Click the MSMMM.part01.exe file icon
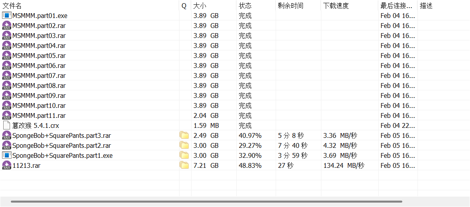This screenshot has height=207, width=470. [x=6, y=16]
